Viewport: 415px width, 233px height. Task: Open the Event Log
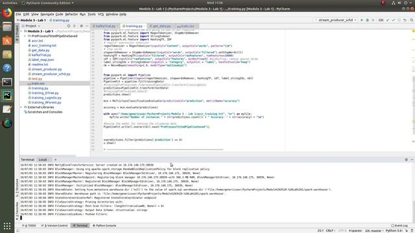click(399, 226)
